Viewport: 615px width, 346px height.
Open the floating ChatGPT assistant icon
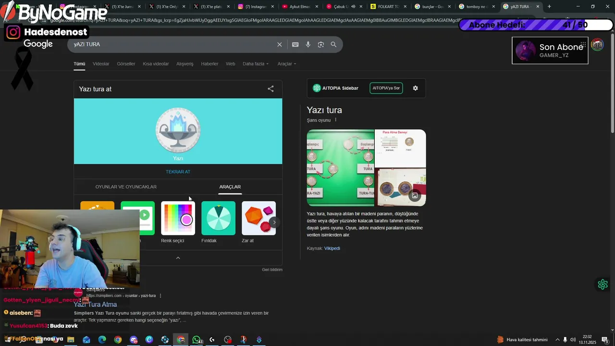pyautogui.click(x=603, y=284)
